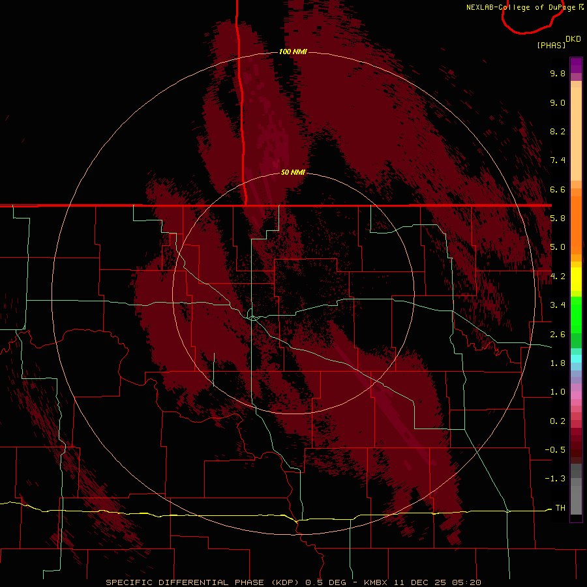
Task: Click the 8.2 scale value
Action: click(x=558, y=131)
